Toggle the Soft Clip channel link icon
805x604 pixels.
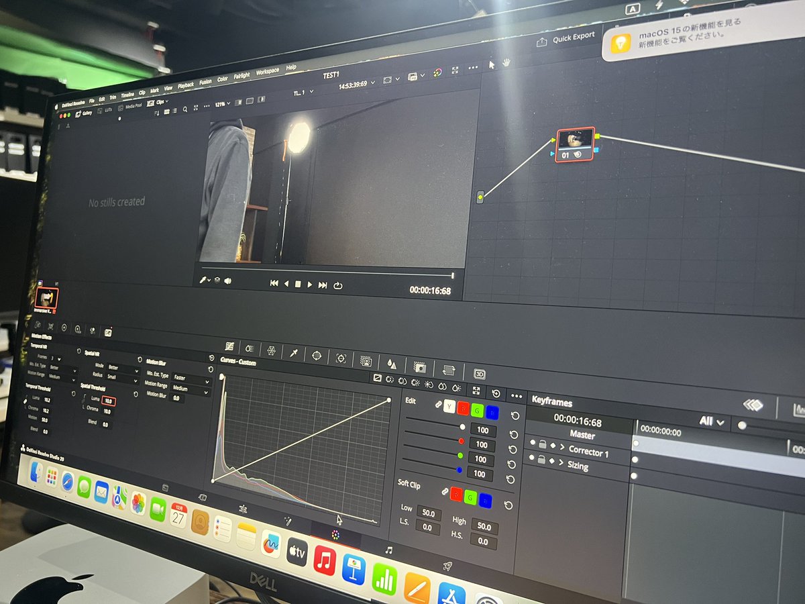[443, 492]
